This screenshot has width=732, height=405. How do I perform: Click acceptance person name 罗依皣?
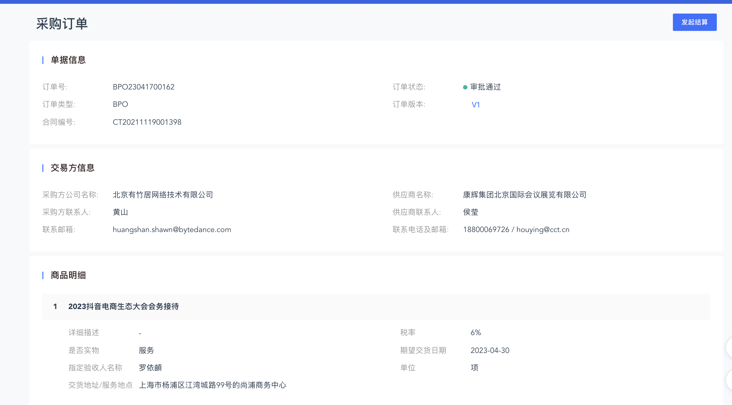[150, 368]
